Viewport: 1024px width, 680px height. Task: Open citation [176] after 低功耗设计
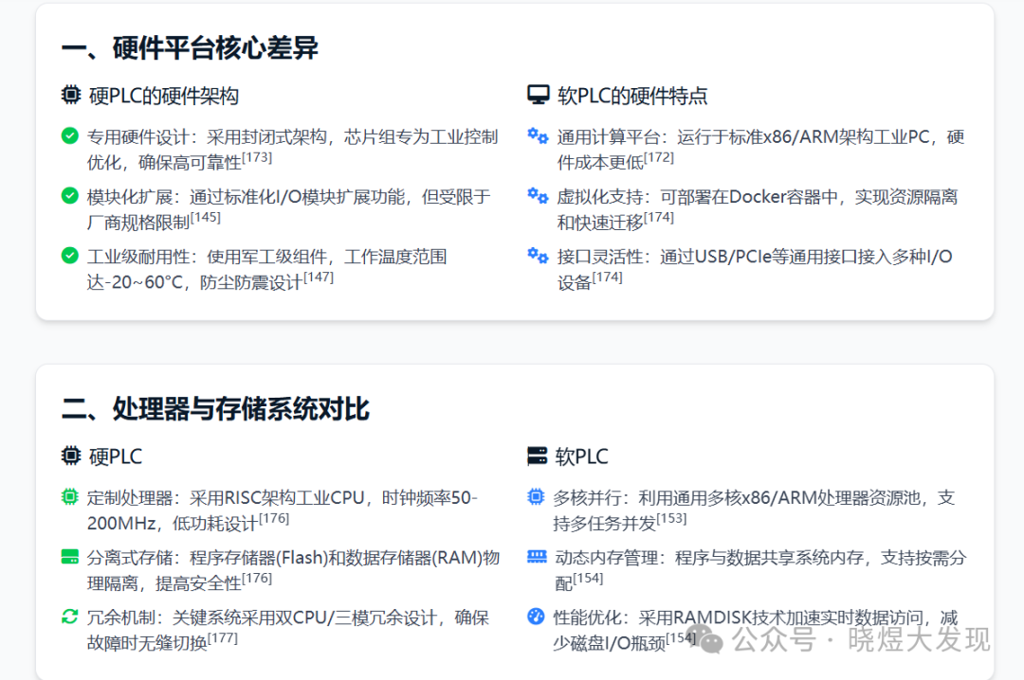274,519
